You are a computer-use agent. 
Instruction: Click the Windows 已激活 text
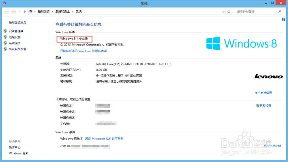coord(71,139)
